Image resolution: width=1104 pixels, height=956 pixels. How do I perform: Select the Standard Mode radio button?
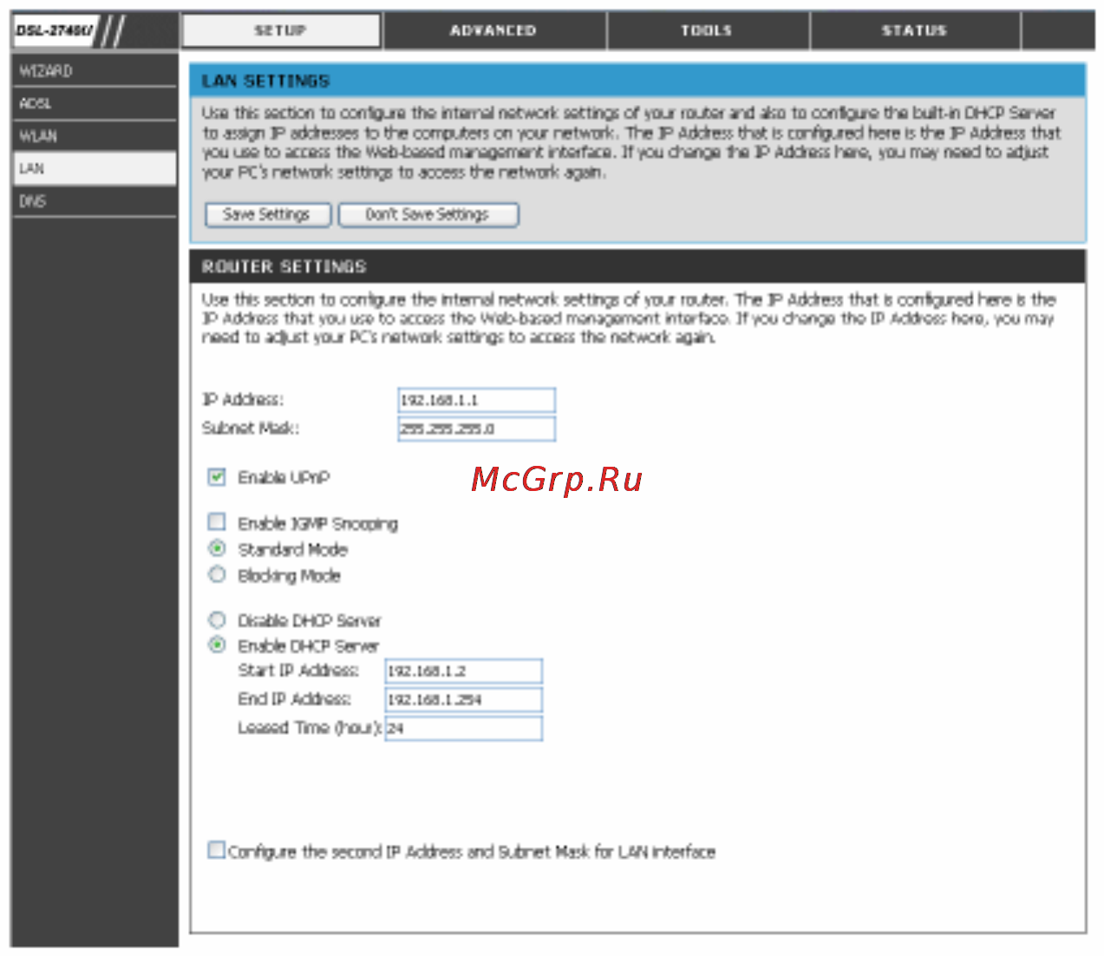click(x=217, y=548)
